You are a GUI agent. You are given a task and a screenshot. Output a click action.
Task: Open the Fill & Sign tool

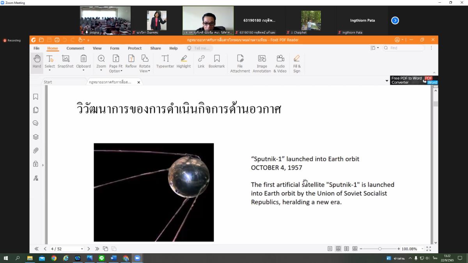pos(297,64)
